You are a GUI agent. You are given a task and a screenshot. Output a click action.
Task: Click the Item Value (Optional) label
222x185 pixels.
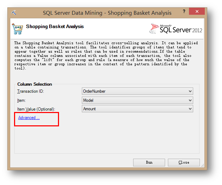[x=36, y=109]
